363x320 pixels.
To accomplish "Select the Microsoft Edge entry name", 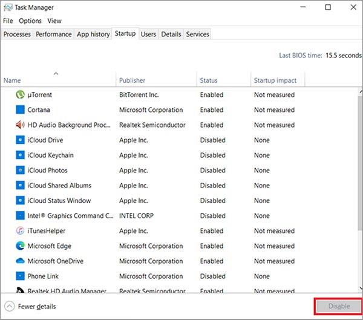I will point(50,246).
